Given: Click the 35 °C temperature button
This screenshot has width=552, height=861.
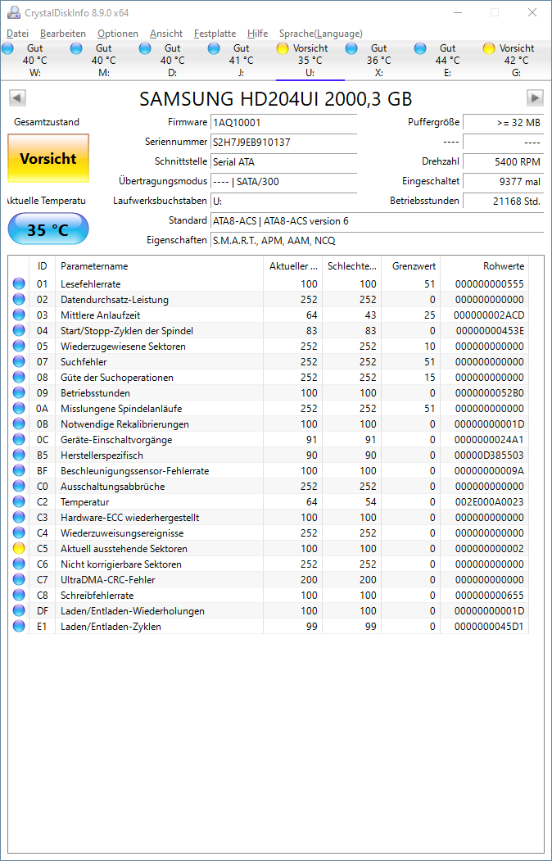Looking at the screenshot, I should point(48,229).
